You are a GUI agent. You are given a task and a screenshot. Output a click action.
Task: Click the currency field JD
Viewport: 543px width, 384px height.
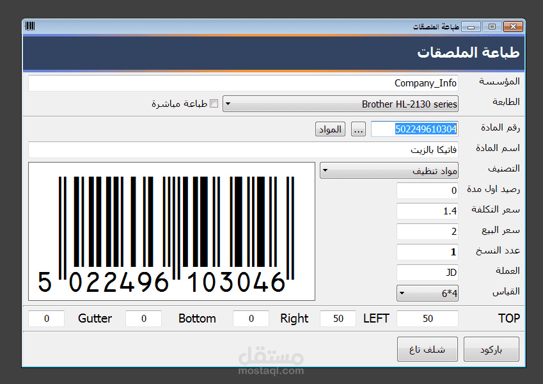[427, 273]
